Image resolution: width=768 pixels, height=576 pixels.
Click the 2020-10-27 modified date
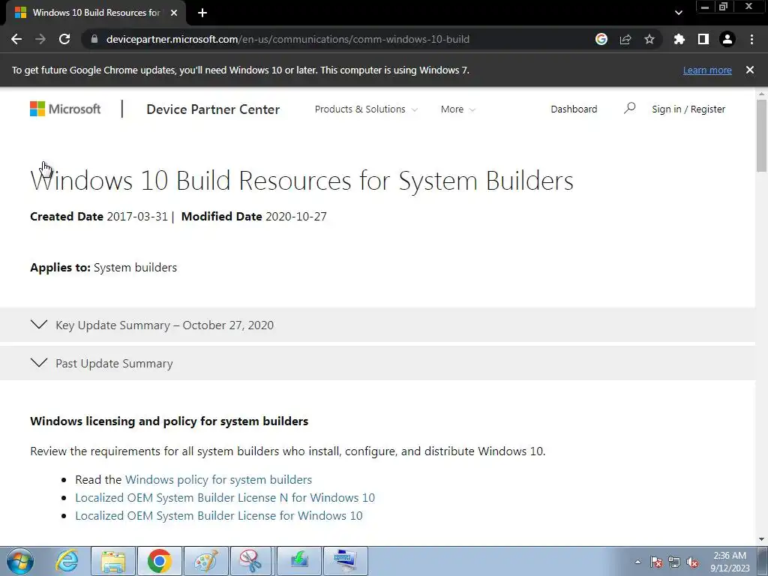(x=295, y=217)
